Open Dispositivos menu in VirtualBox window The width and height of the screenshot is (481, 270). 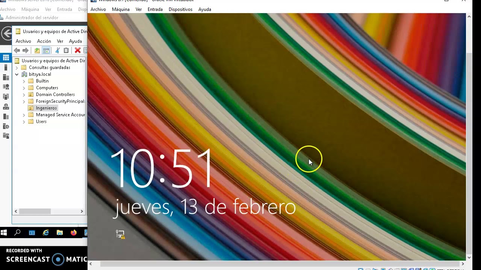[x=180, y=9]
